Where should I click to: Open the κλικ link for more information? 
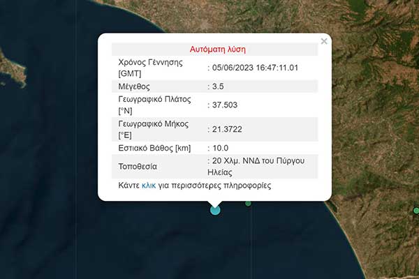[x=149, y=186]
